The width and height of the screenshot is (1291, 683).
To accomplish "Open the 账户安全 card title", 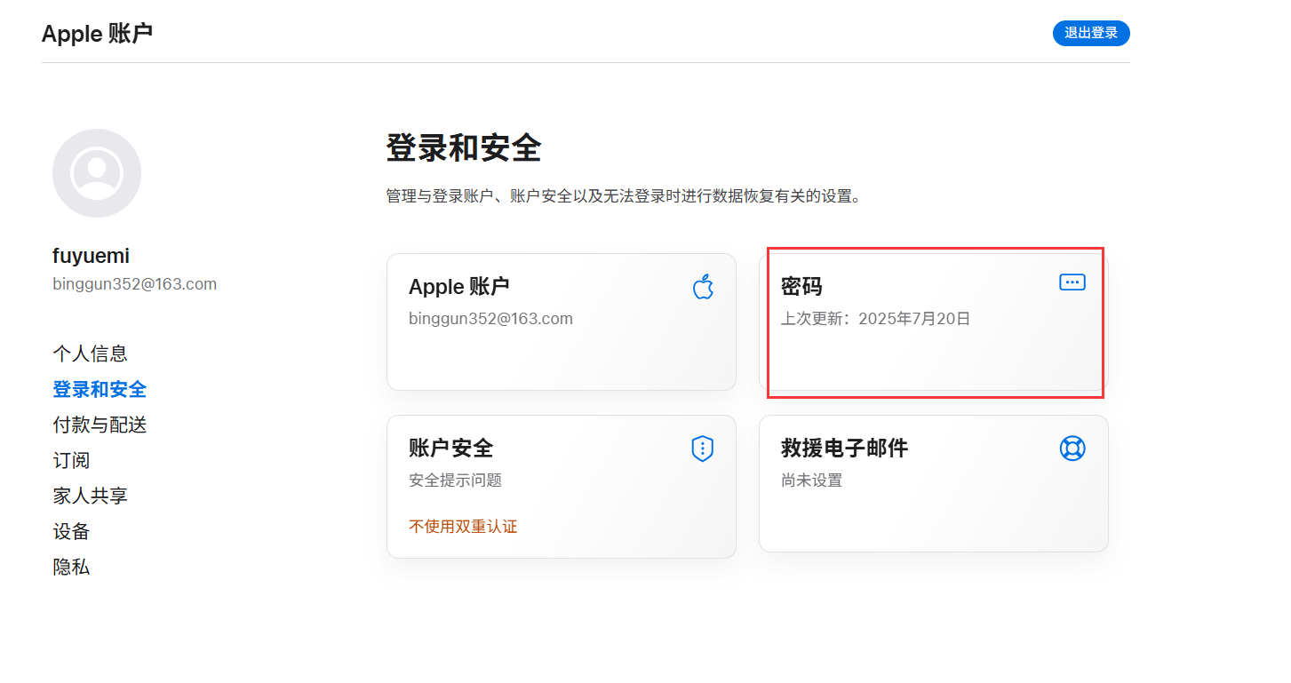I will click(x=450, y=448).
